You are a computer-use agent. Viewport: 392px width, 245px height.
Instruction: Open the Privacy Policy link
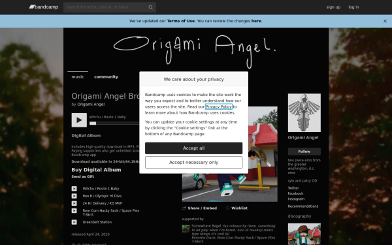tap(219, 106)
